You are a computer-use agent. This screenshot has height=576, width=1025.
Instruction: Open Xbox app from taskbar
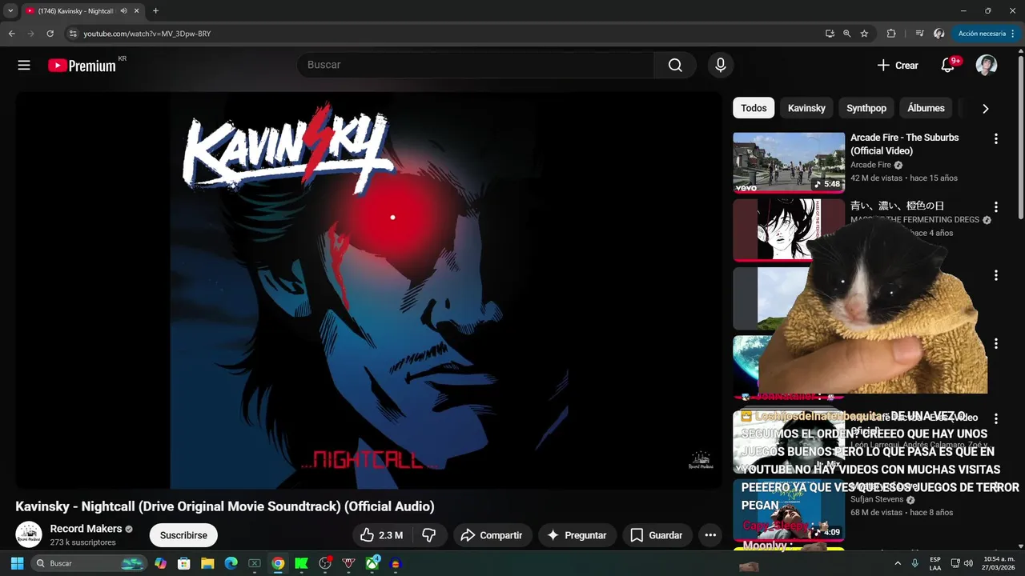[372, 563]
